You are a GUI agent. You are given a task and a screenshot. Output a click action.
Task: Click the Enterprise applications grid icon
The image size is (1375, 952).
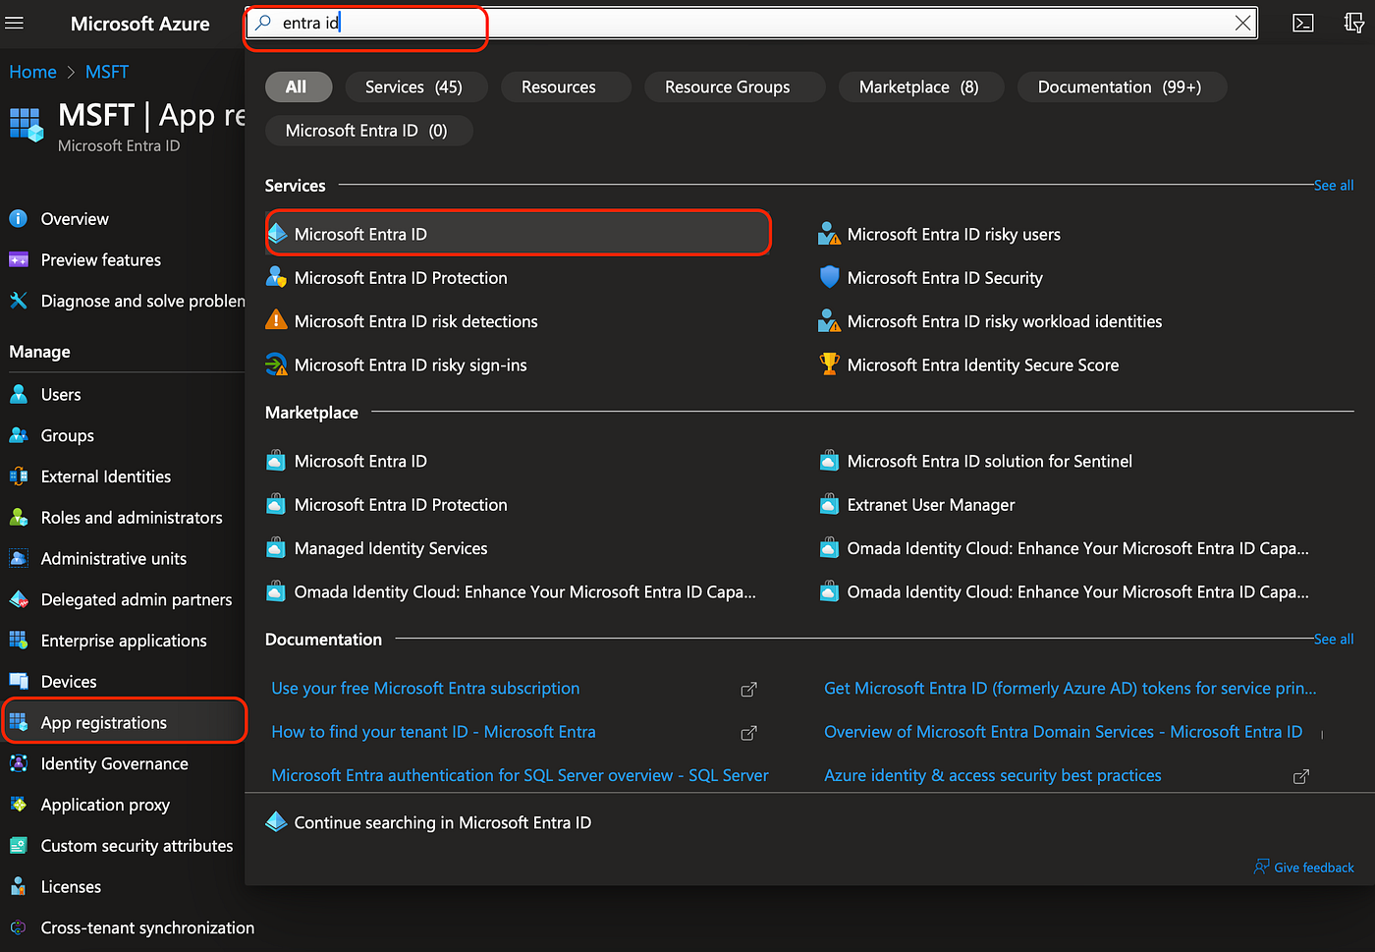18,640
